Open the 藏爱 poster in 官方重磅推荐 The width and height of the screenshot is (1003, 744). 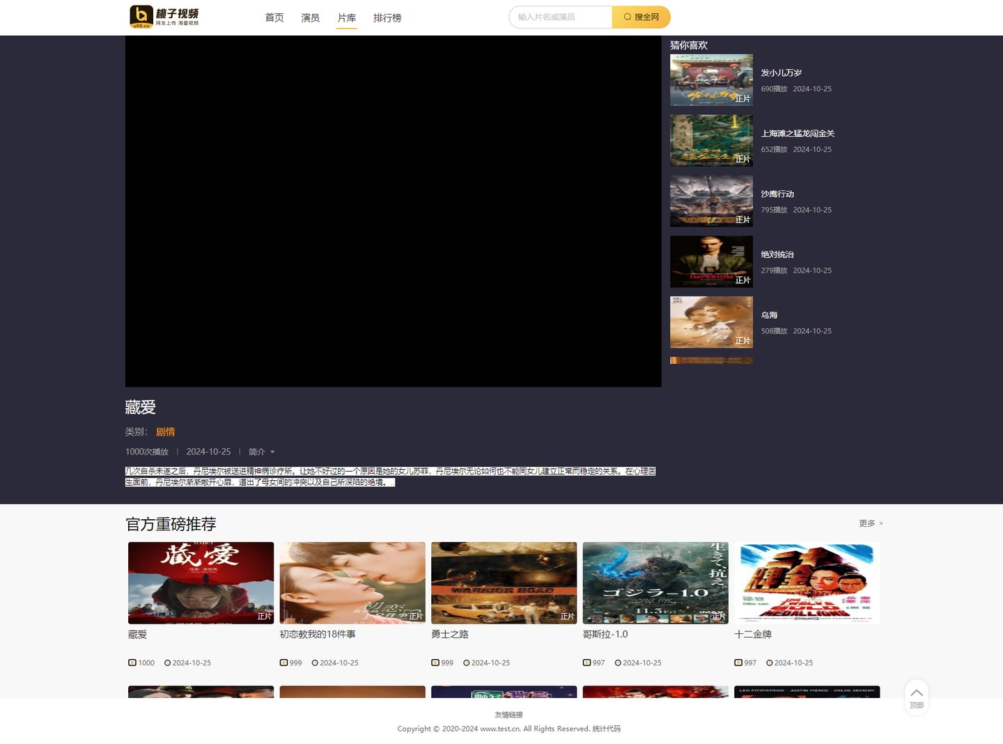[201, 583]
